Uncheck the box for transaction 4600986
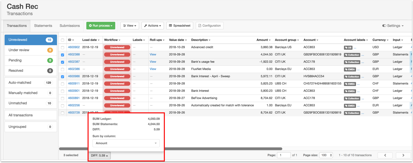This screenshot has height=163, width=413. [x=62, y=76]
